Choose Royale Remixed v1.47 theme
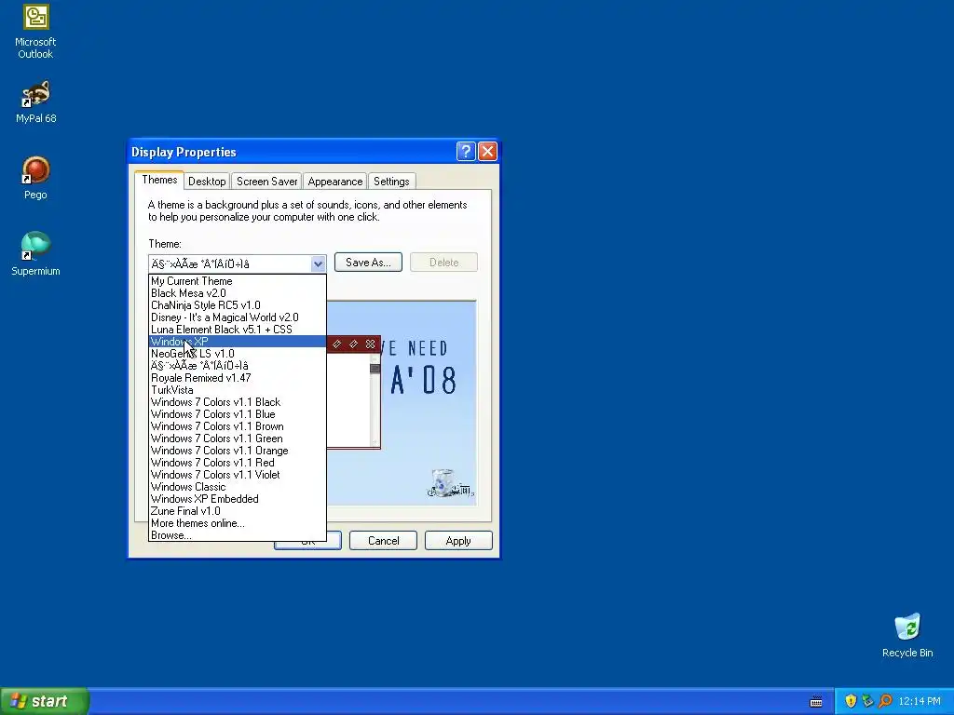The height and width of the screenshot is (715, 954). (238, 378)
